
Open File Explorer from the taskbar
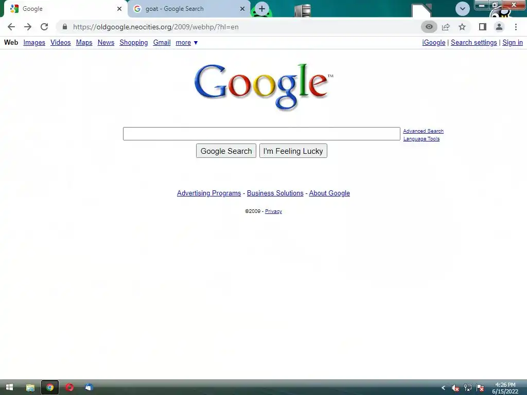click(30, 387)
